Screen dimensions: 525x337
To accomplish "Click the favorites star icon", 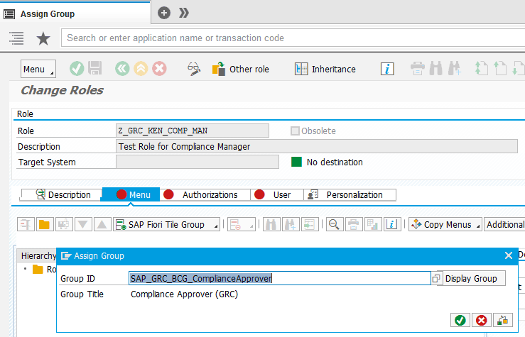I will (43, 38).
